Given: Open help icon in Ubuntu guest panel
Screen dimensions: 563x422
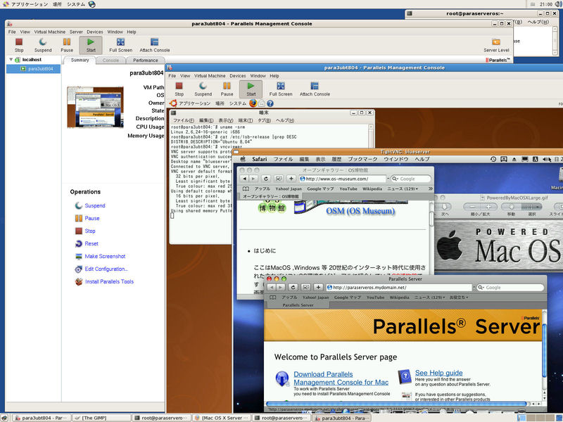Looking at the screenshot, I should pyautogui.click(x=270, y=103).
